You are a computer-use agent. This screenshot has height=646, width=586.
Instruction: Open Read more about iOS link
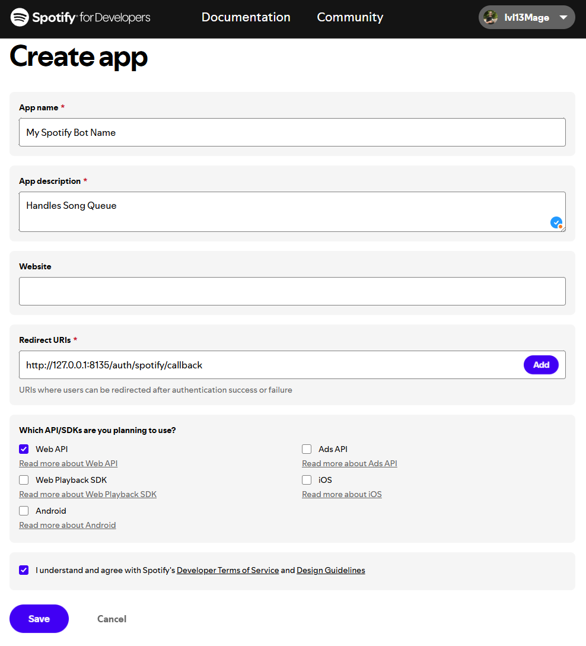(x=342, y=494)
